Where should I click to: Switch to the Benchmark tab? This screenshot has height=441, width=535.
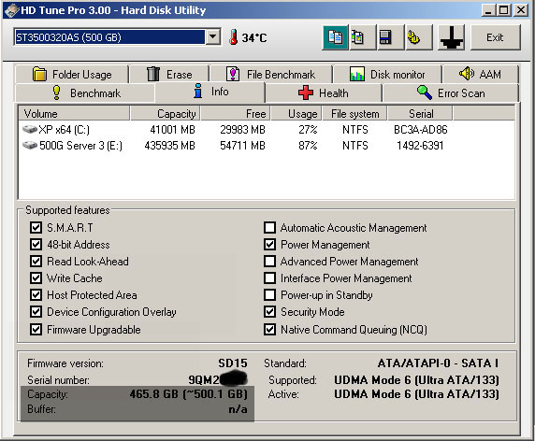(x=85, y=93)
